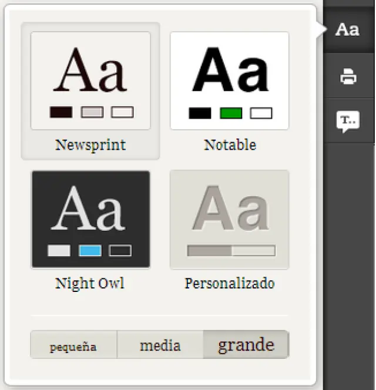
Task: Select grande font size option
Action: [246, 345]
